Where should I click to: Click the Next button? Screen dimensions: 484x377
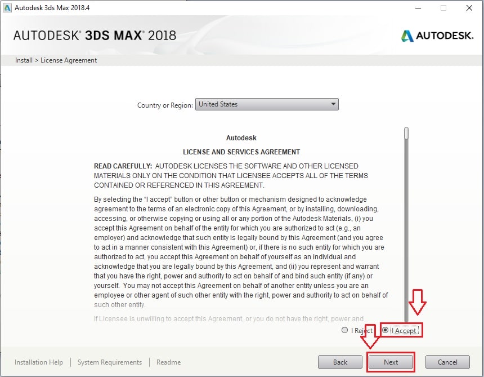pos(391,362)
